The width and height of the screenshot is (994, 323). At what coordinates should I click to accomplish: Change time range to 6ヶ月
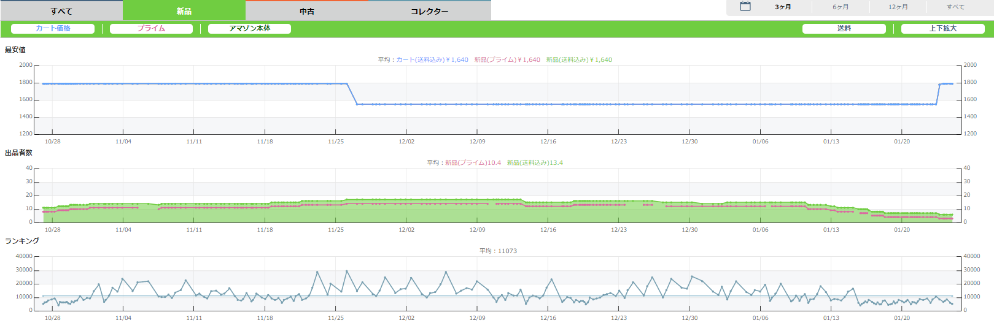[841, 7]
